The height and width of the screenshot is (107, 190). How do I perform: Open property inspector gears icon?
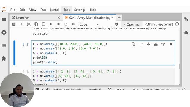coord(186,19)
